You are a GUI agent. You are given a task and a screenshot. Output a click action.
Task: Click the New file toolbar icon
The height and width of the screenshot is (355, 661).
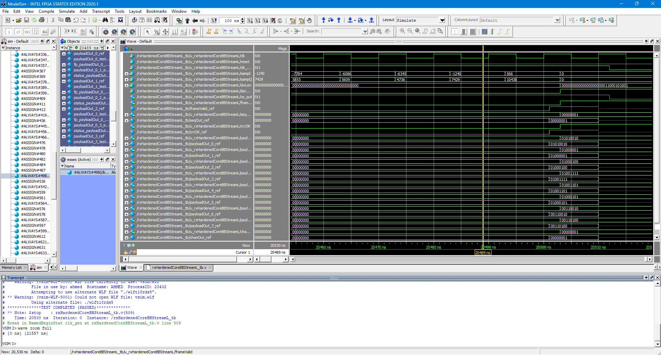[x=8, y=20]
